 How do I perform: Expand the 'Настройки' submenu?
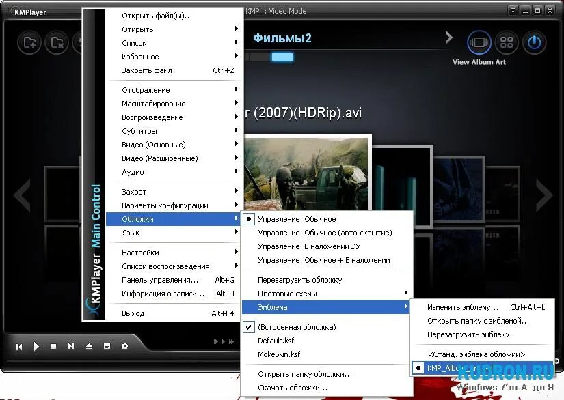[174, 253]
